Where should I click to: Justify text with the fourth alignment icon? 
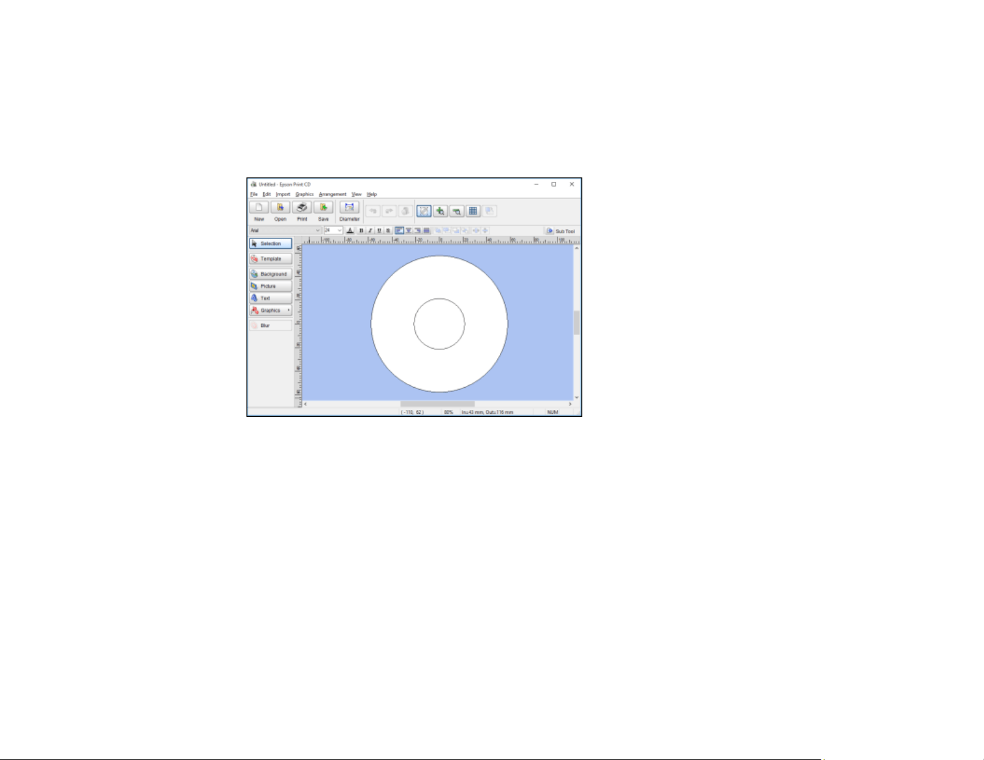click(x=427, y=231)
